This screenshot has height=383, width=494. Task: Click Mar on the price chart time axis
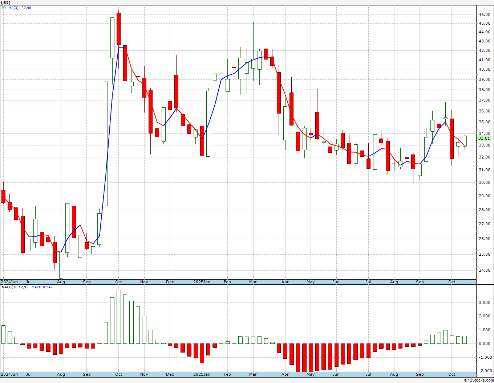point(253,282)
